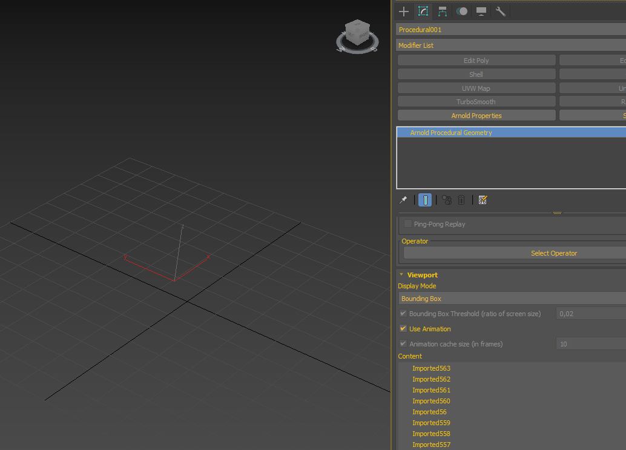This screenshot has width=626, height=450.
Task: Toggle Show End Result icon
Action: click(425, 200)
